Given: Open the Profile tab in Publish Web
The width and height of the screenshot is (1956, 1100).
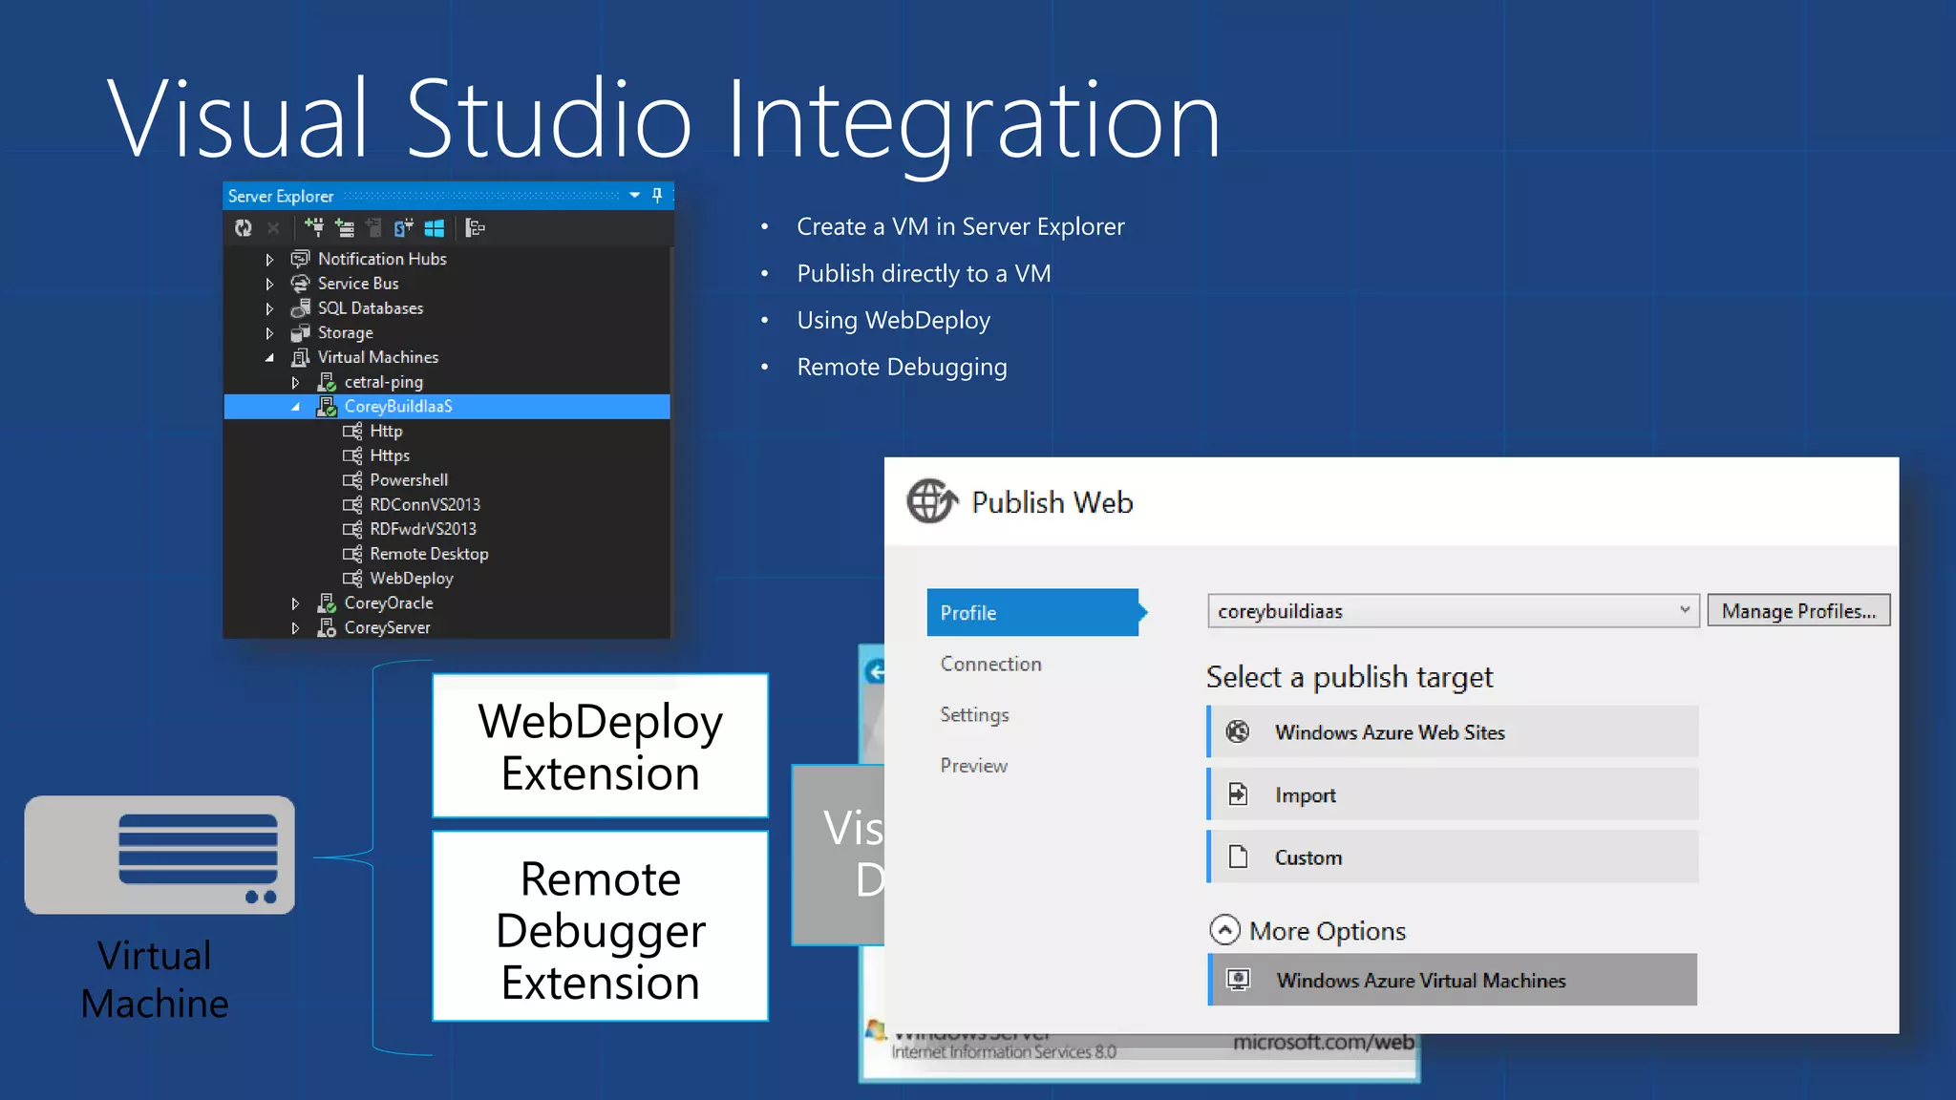Looking at the screenshot, I should (x=1034, y=613).
